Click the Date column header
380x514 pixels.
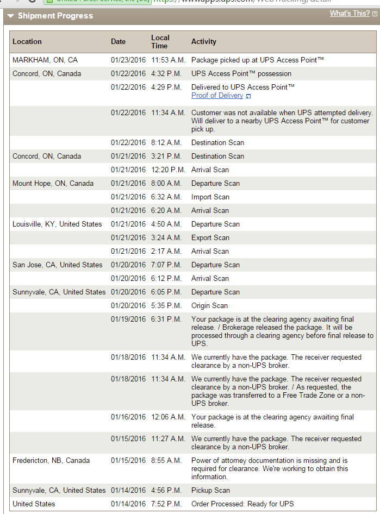click(x=118, y=42)
